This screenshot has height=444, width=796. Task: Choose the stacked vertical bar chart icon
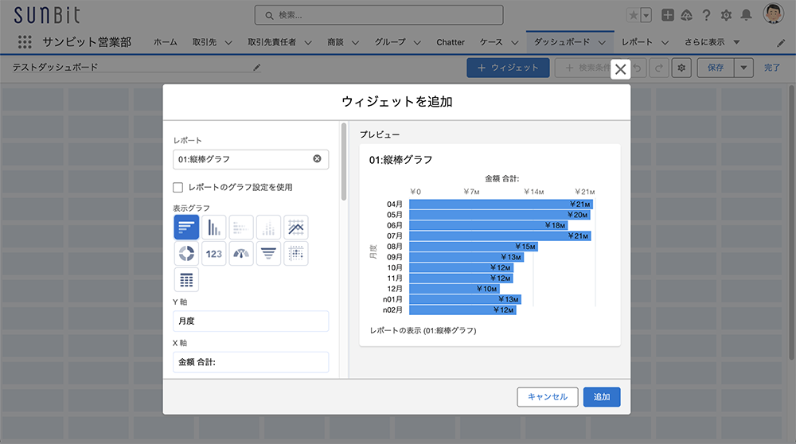point(268,228)
